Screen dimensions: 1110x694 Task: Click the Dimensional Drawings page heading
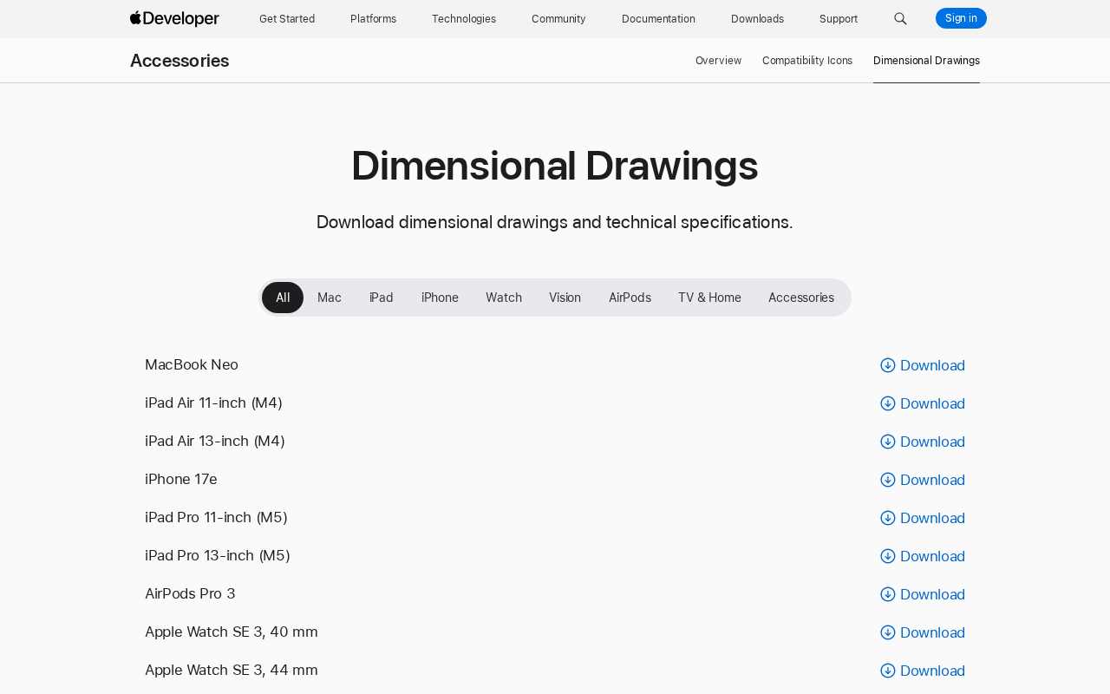pyautogui.click(x=555, y=166)
